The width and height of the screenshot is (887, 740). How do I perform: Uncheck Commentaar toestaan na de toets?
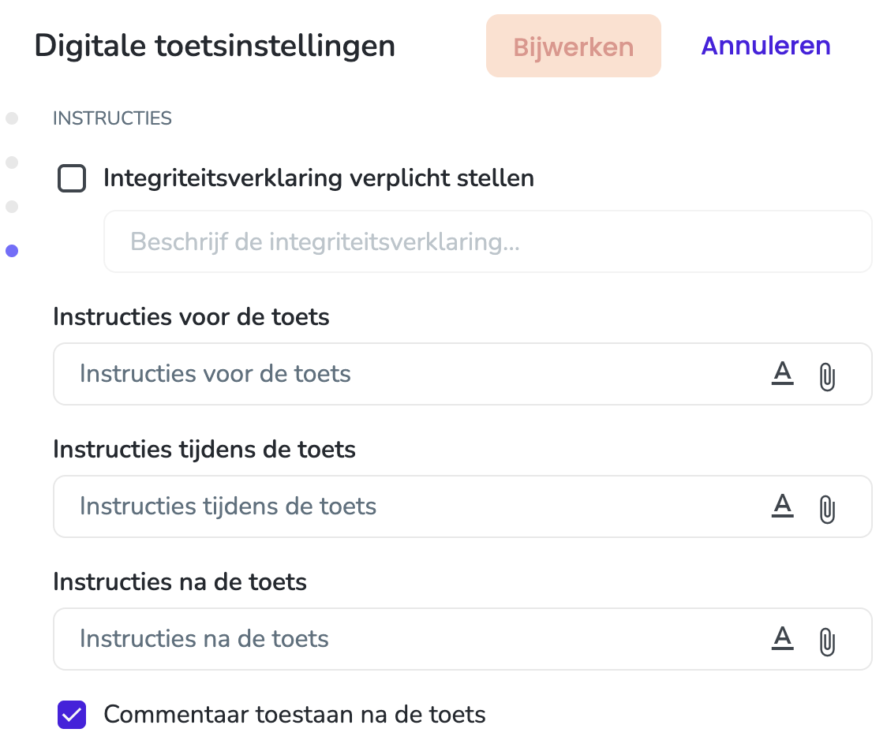coord(72,715)
